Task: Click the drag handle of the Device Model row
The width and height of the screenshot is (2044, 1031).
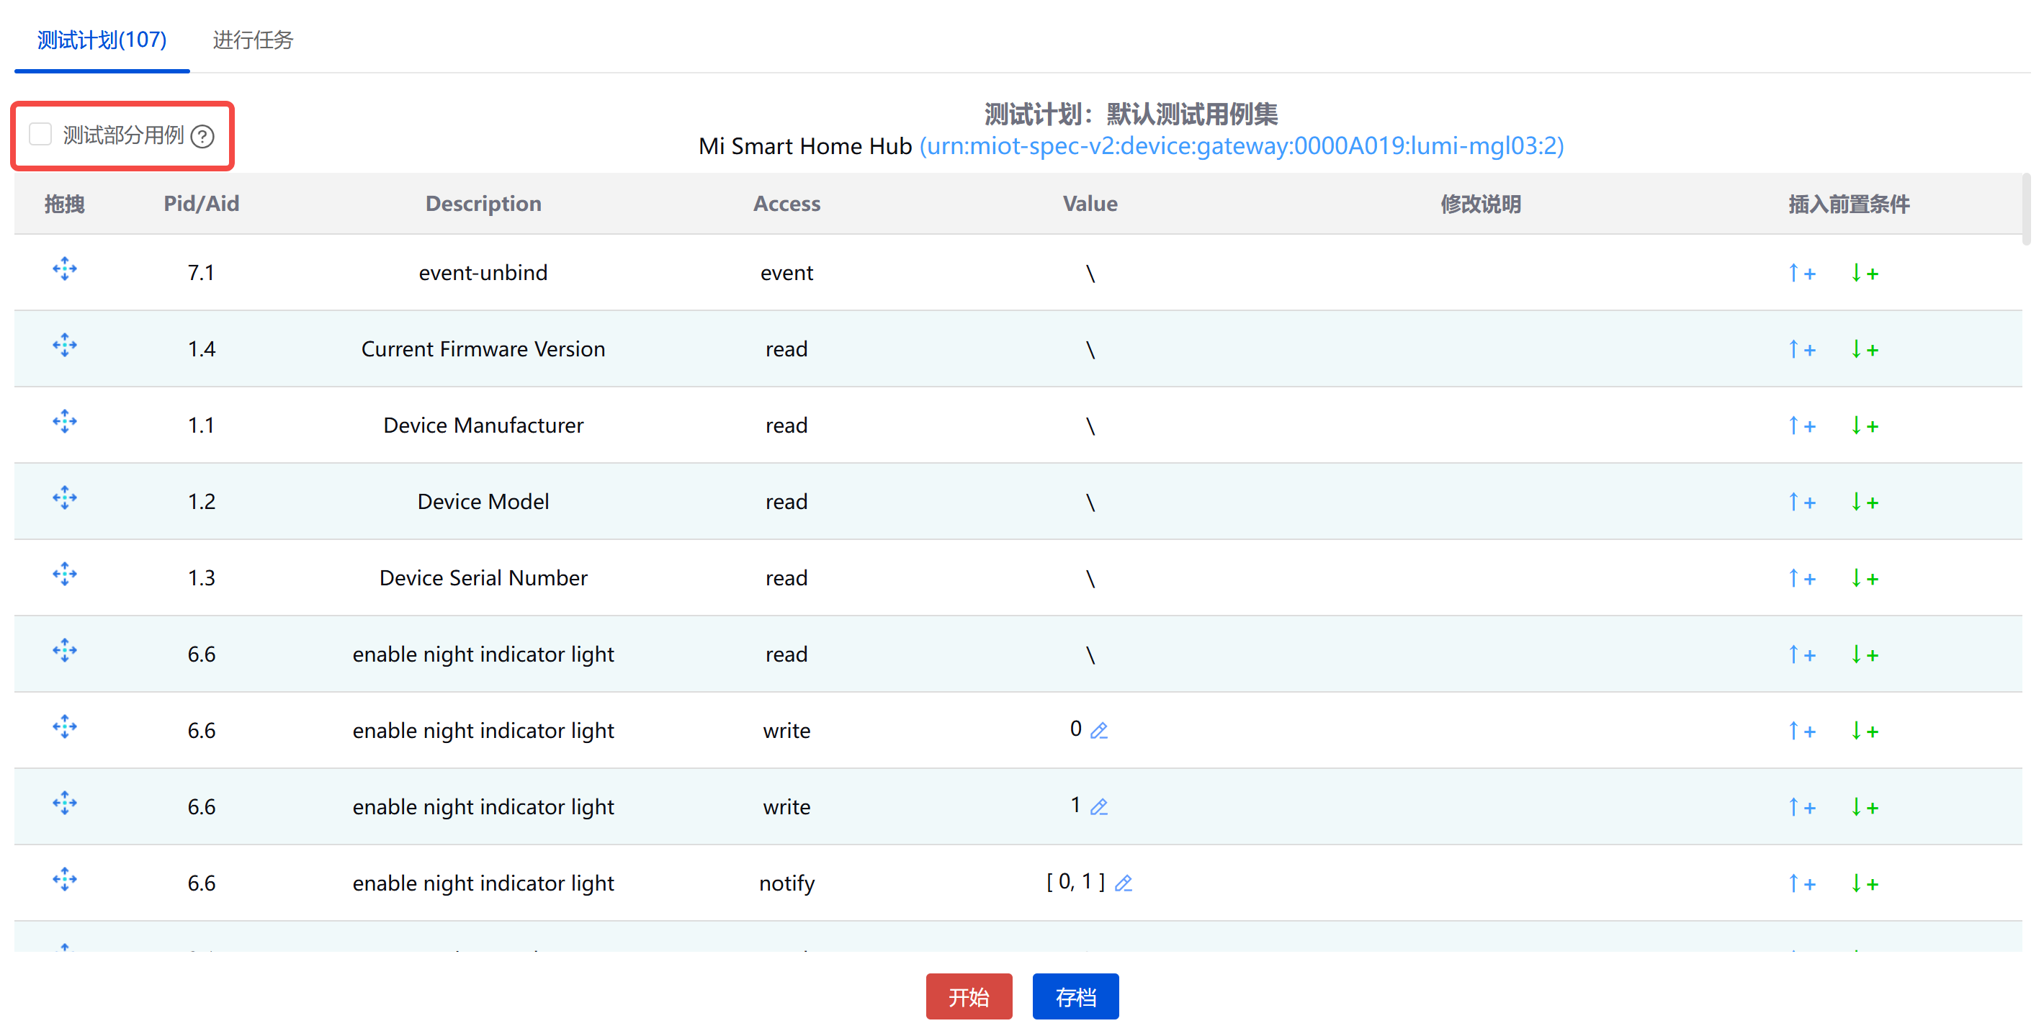Action: (x=64, y=498)
